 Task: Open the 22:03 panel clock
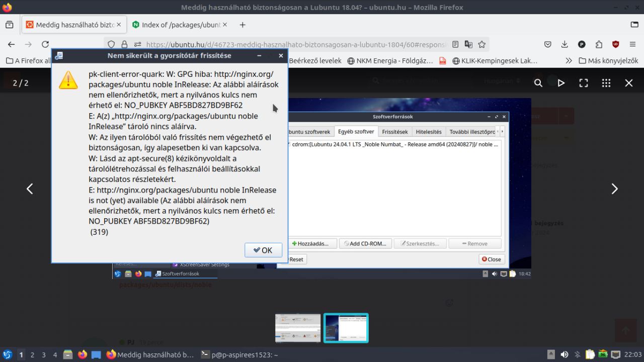633,354
